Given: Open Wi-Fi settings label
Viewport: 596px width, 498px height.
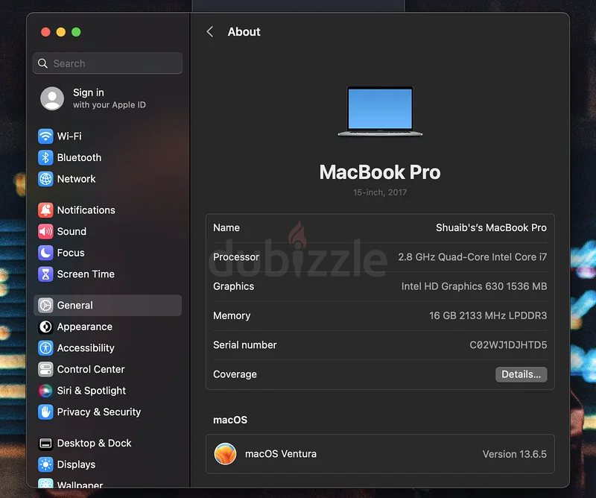Looking at the screenshot, I should pos(69,136).
